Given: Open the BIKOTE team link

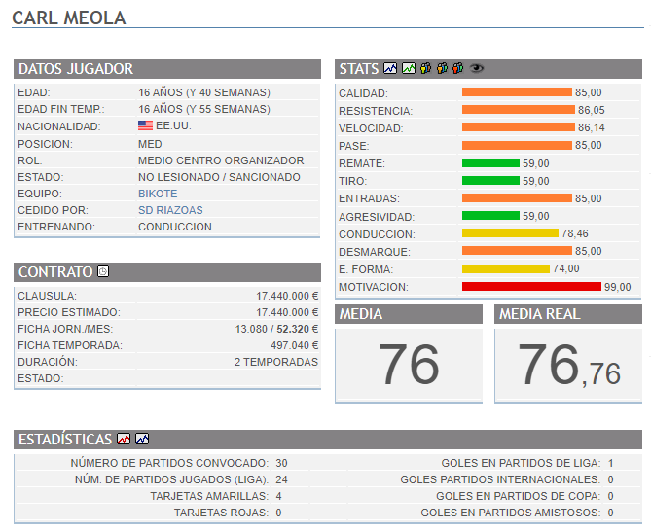Looking at the screenshot, I should pyautogui.click(x=158, y=194).
